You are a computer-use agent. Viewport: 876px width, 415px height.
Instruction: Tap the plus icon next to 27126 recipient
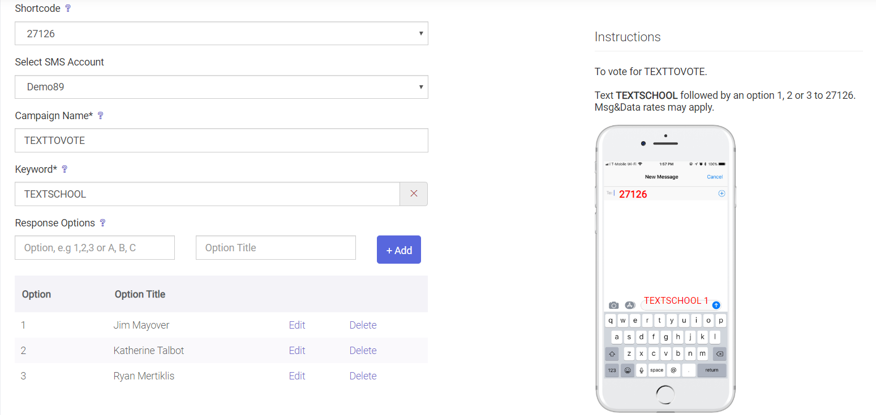tap(722, 194)
